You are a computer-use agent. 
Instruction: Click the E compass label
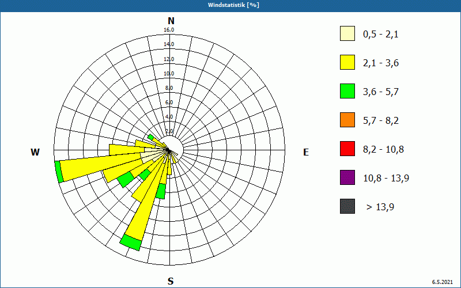click(306, 152)
